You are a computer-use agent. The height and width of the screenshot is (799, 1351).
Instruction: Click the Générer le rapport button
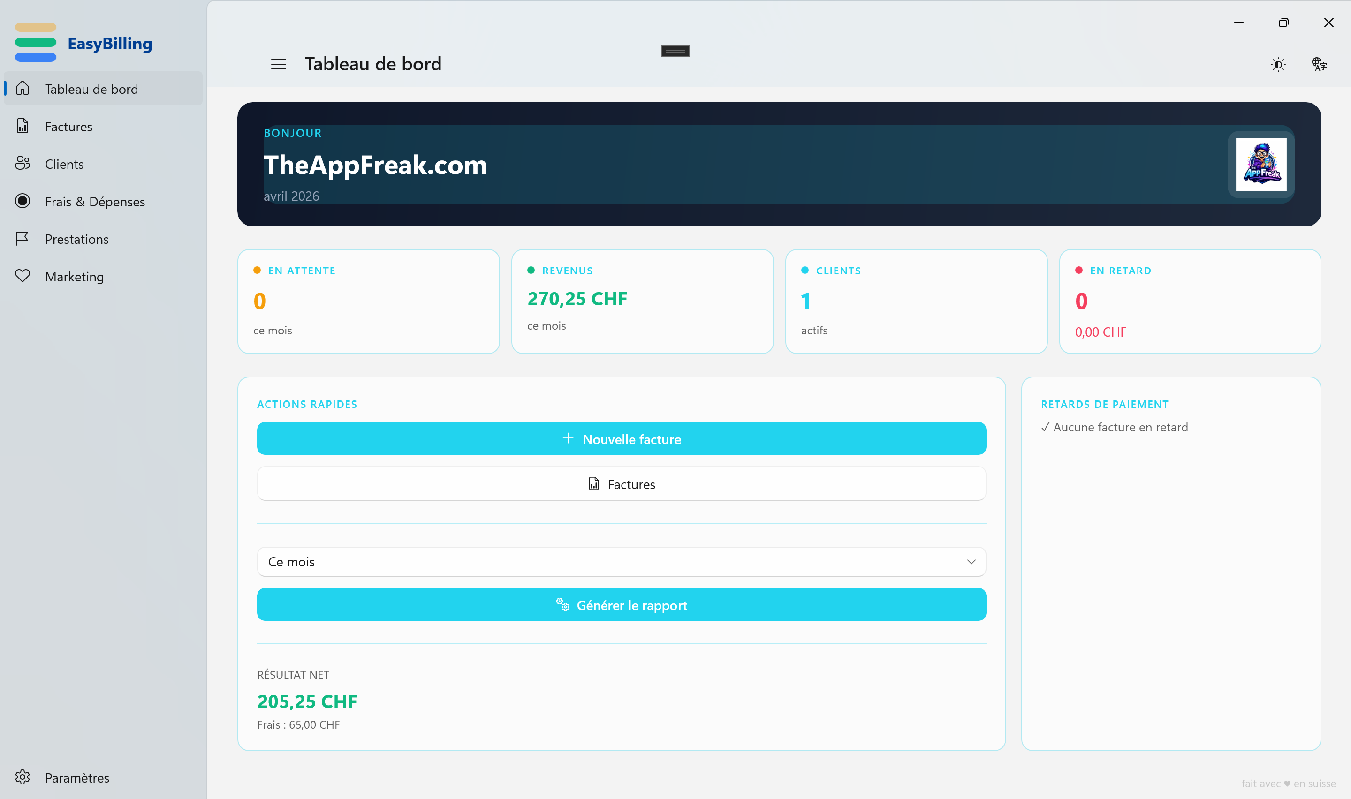(x=622, y=604)
